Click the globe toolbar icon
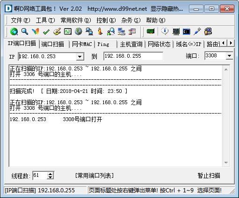This screenshot has width=239, height=198. tap(79, 31)
